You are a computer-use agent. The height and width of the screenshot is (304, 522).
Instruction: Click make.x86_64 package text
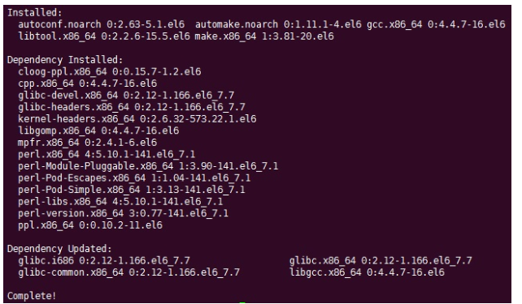[x=264, y=36]
